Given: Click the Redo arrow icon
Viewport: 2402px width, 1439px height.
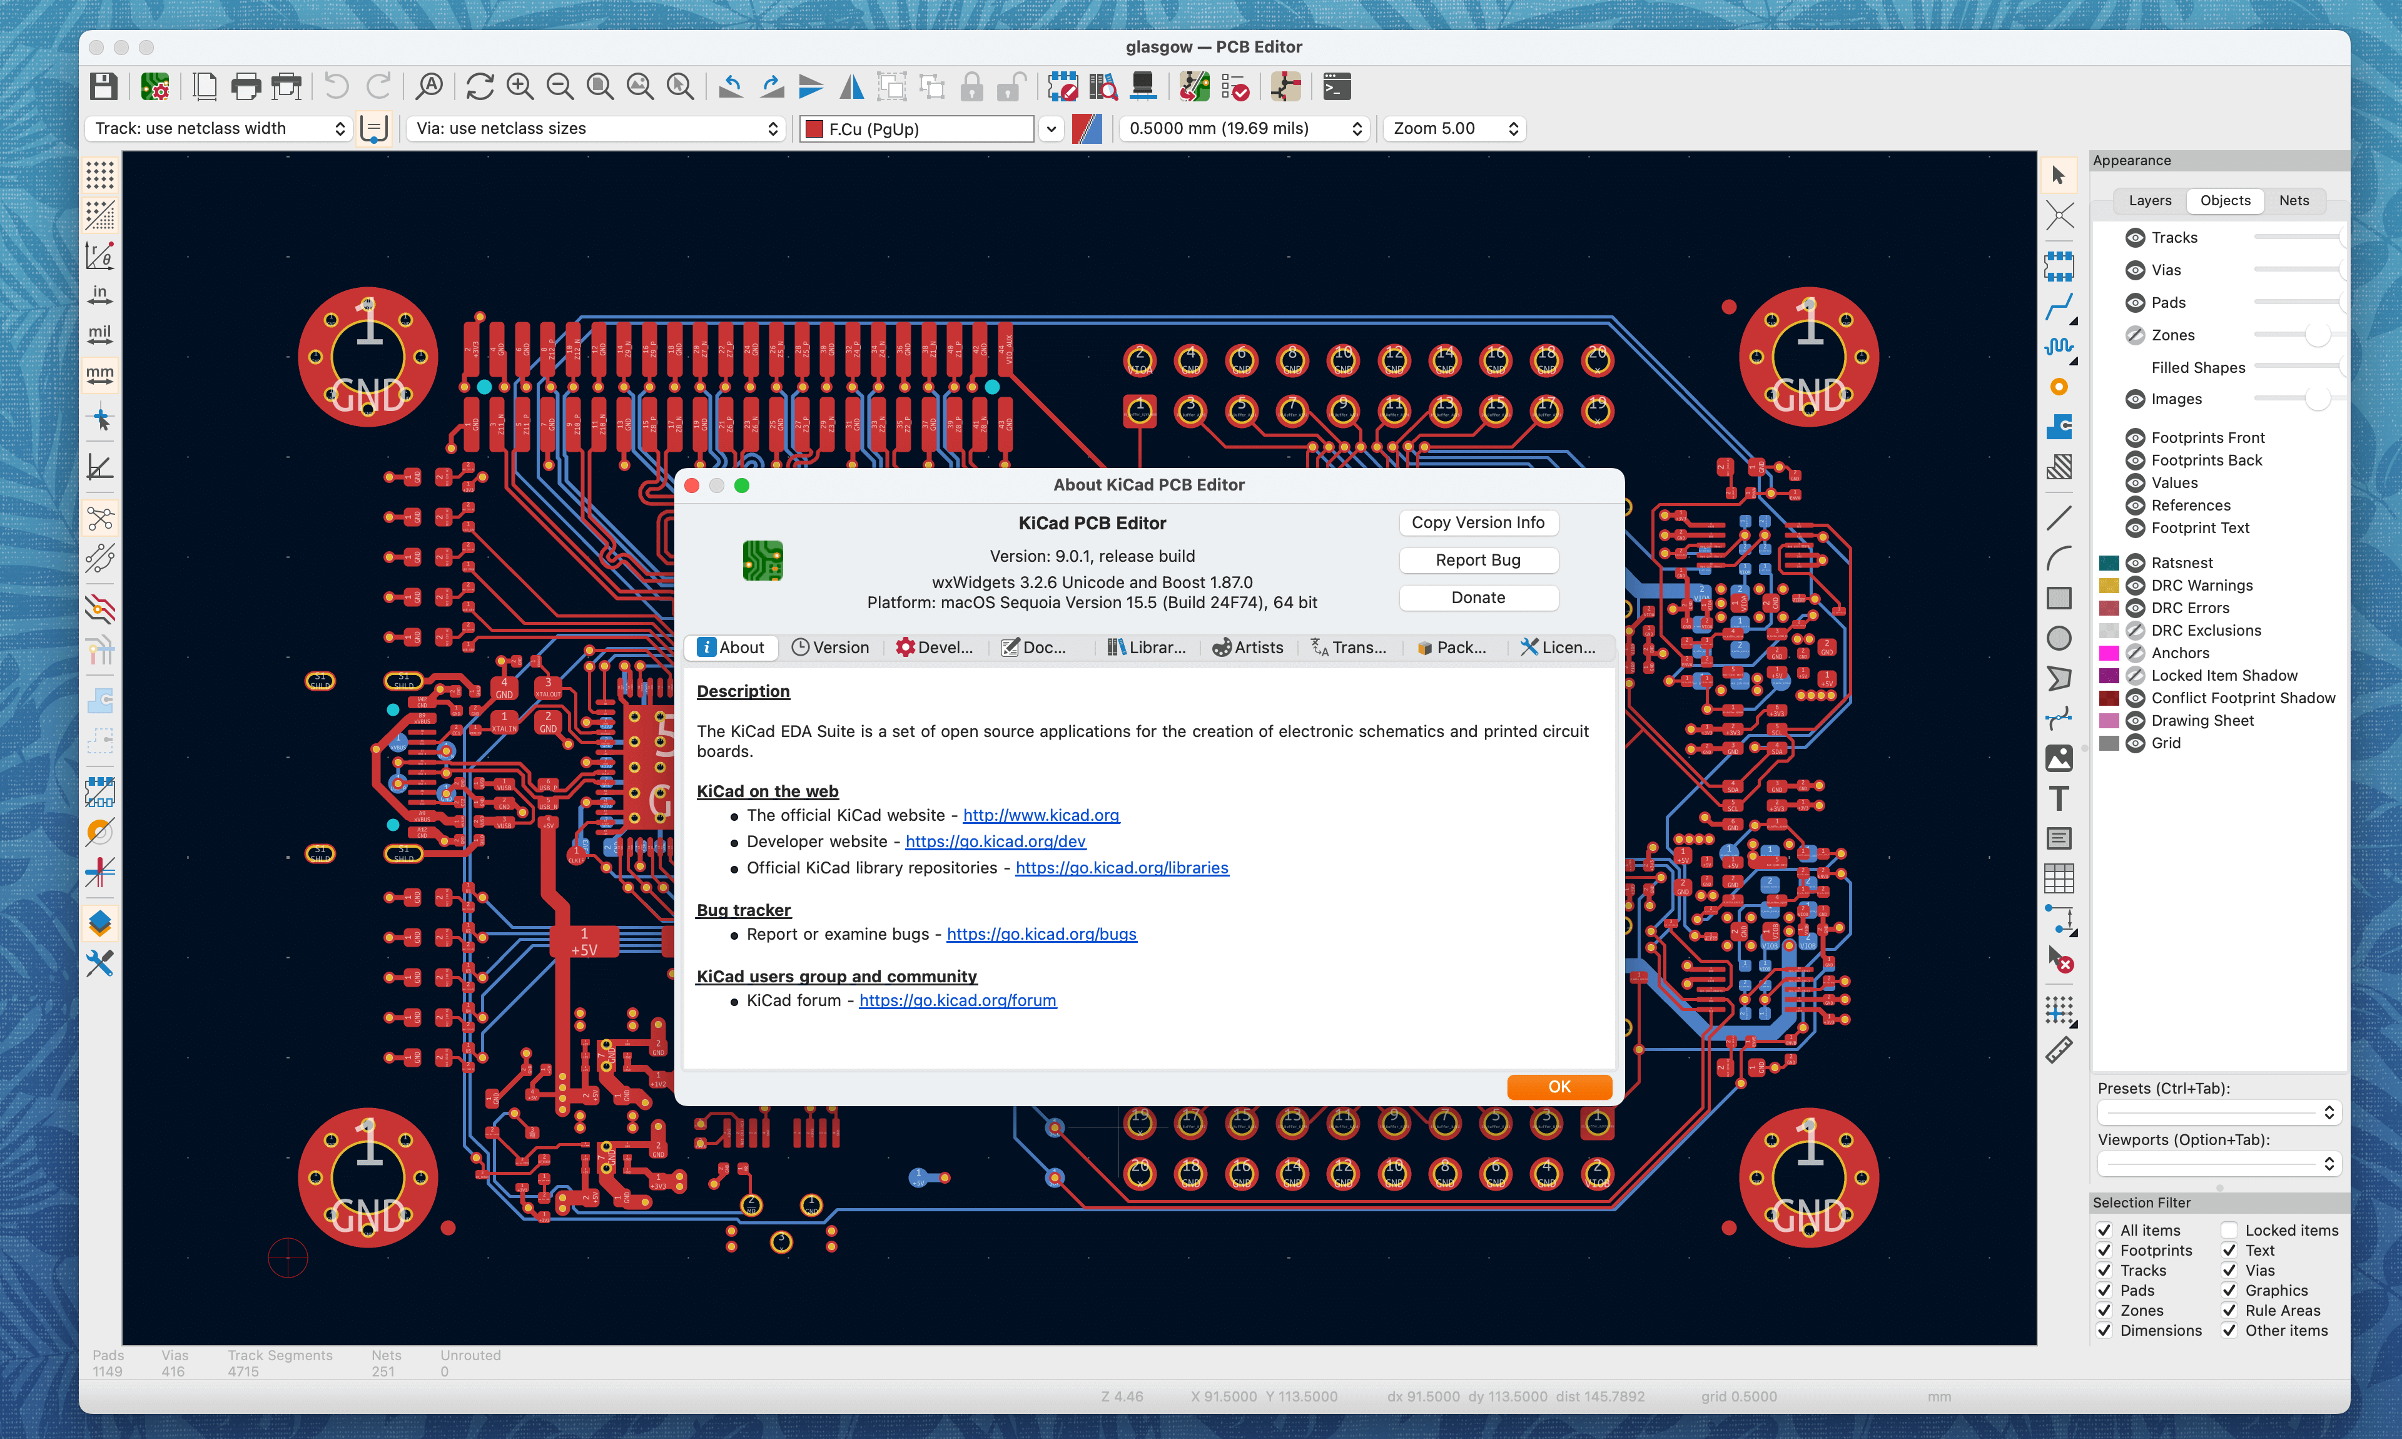Looking at the screenshot, I should (378, 87).
